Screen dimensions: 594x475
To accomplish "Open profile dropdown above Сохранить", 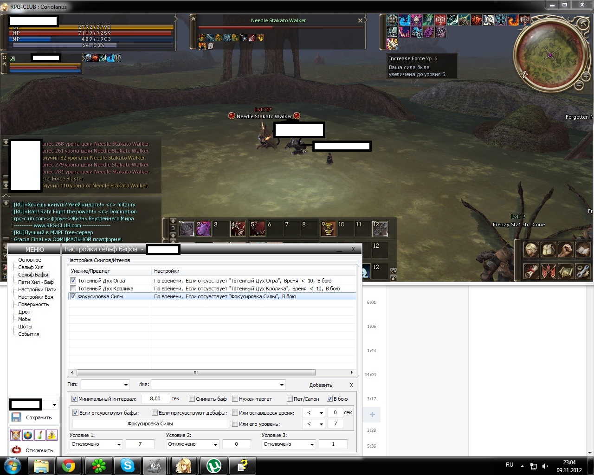I will point(54,405).
